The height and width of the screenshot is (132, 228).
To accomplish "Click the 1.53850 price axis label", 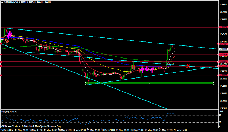I will pos(224,93).
